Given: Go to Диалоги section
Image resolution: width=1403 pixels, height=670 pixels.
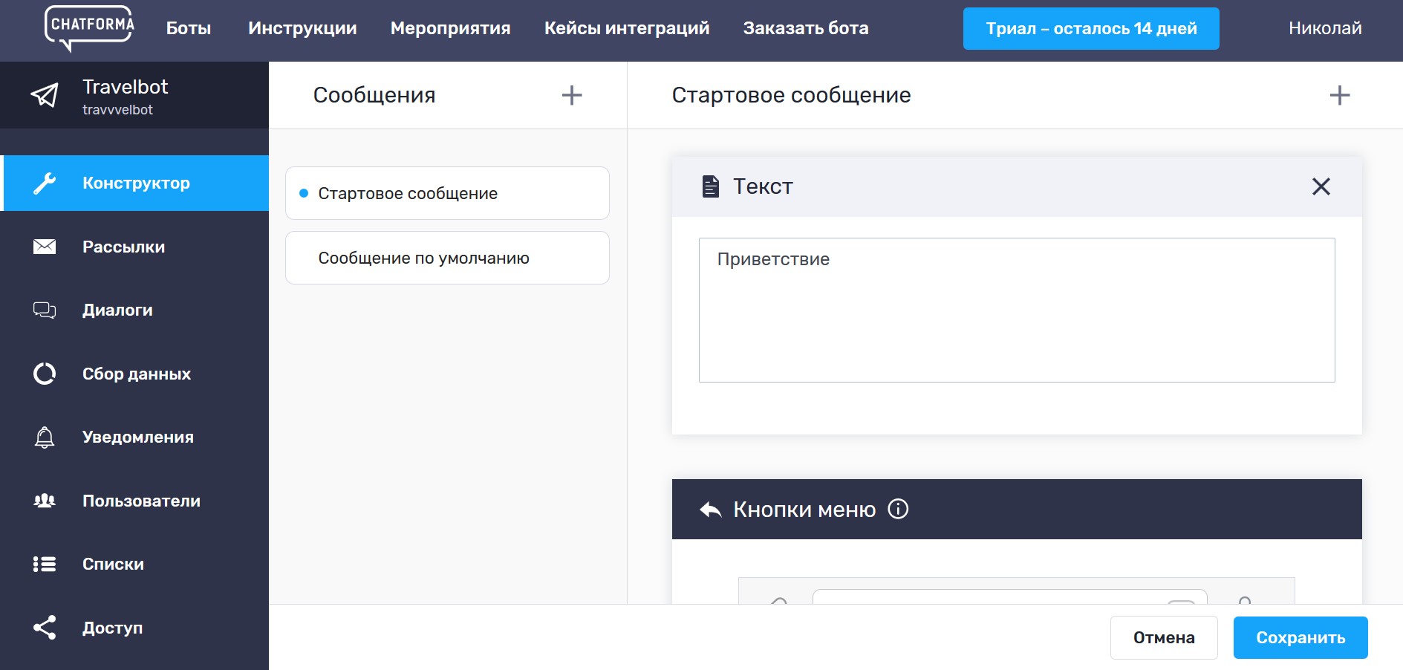Looking at the screenshot, I should (x=117, y=310).
